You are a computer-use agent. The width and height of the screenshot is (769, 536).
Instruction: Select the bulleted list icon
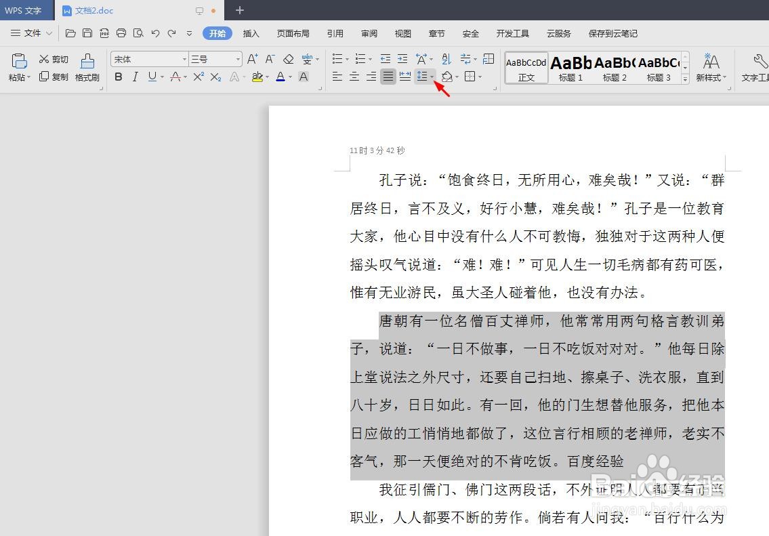[x=338, y=58]
